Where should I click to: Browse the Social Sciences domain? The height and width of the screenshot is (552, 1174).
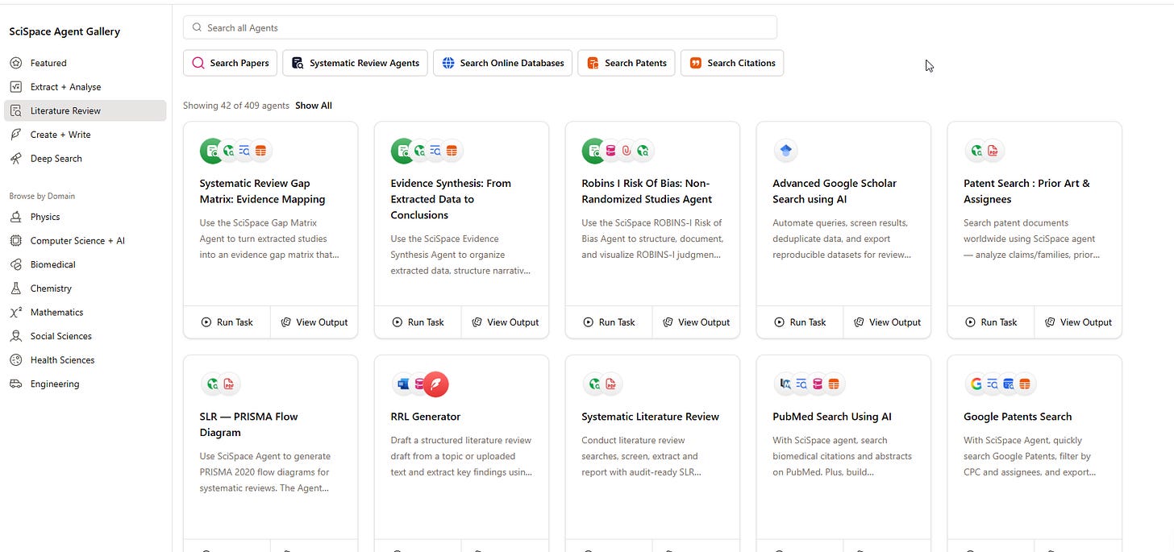tap(85, 336)
